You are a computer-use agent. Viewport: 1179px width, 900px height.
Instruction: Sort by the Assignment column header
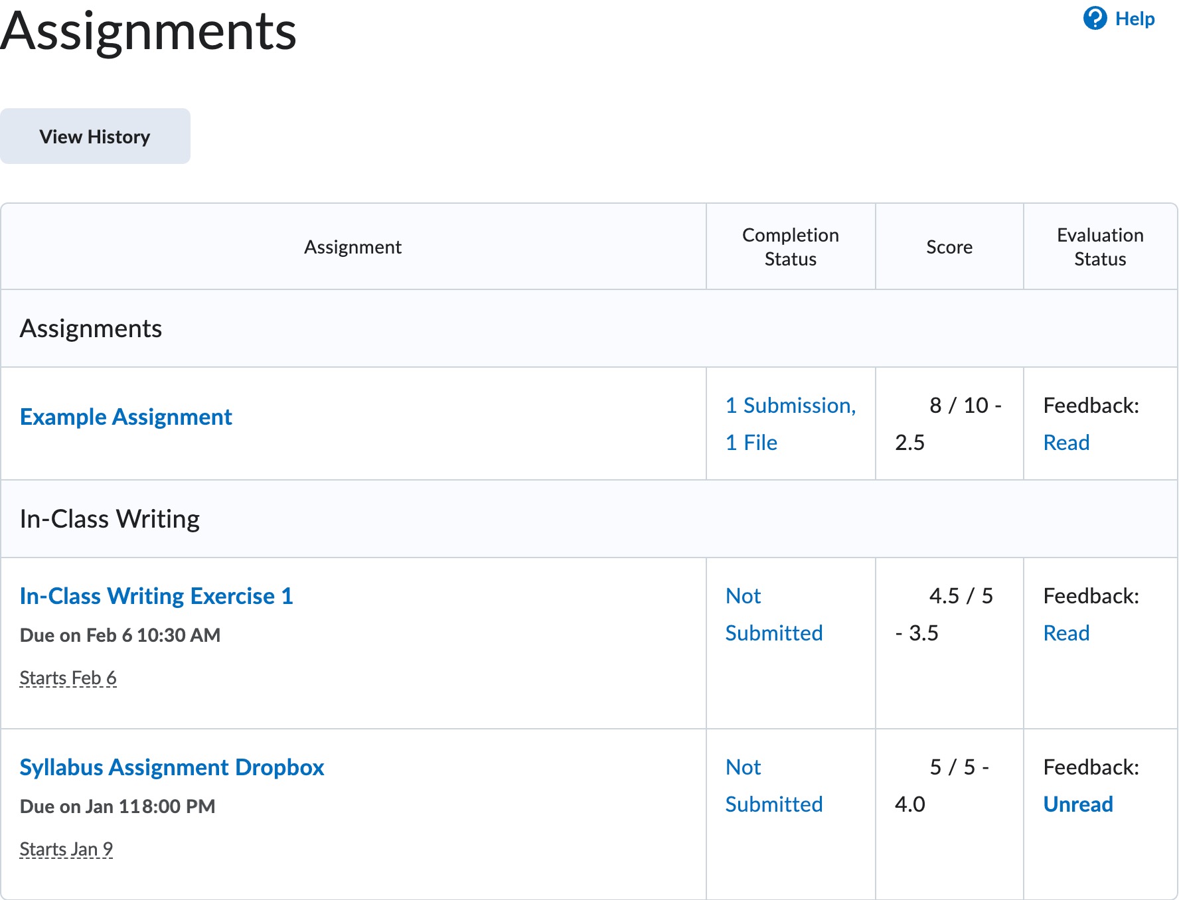coord(353,246)
